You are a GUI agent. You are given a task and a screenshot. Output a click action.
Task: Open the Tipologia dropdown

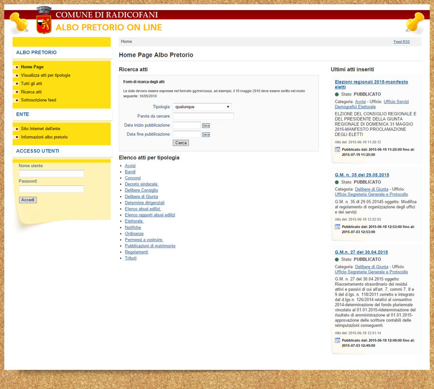(x=202, y=107)
